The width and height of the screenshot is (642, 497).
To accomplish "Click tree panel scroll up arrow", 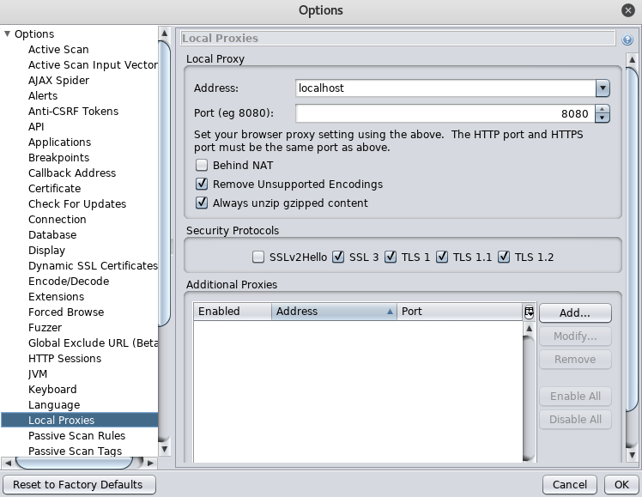I will [164, 33].
